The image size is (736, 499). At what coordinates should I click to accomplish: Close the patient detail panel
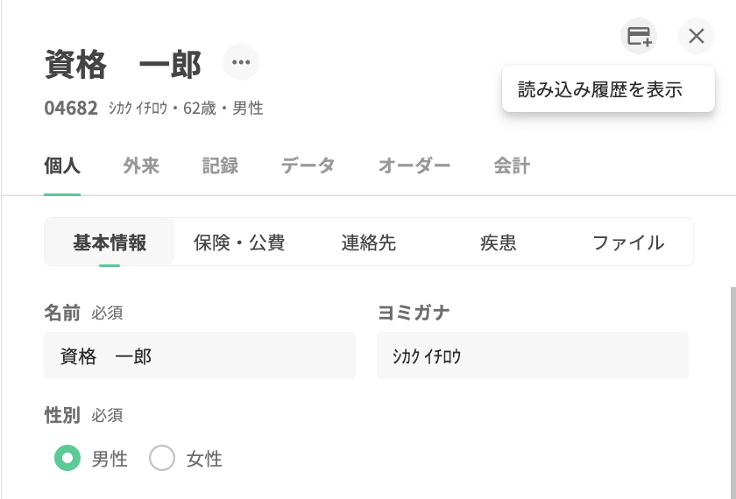[x=697, y=36]
